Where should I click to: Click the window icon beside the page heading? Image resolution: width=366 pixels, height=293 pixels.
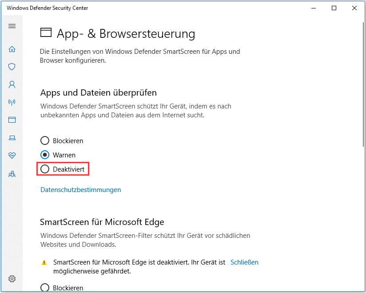pos(46,32)
